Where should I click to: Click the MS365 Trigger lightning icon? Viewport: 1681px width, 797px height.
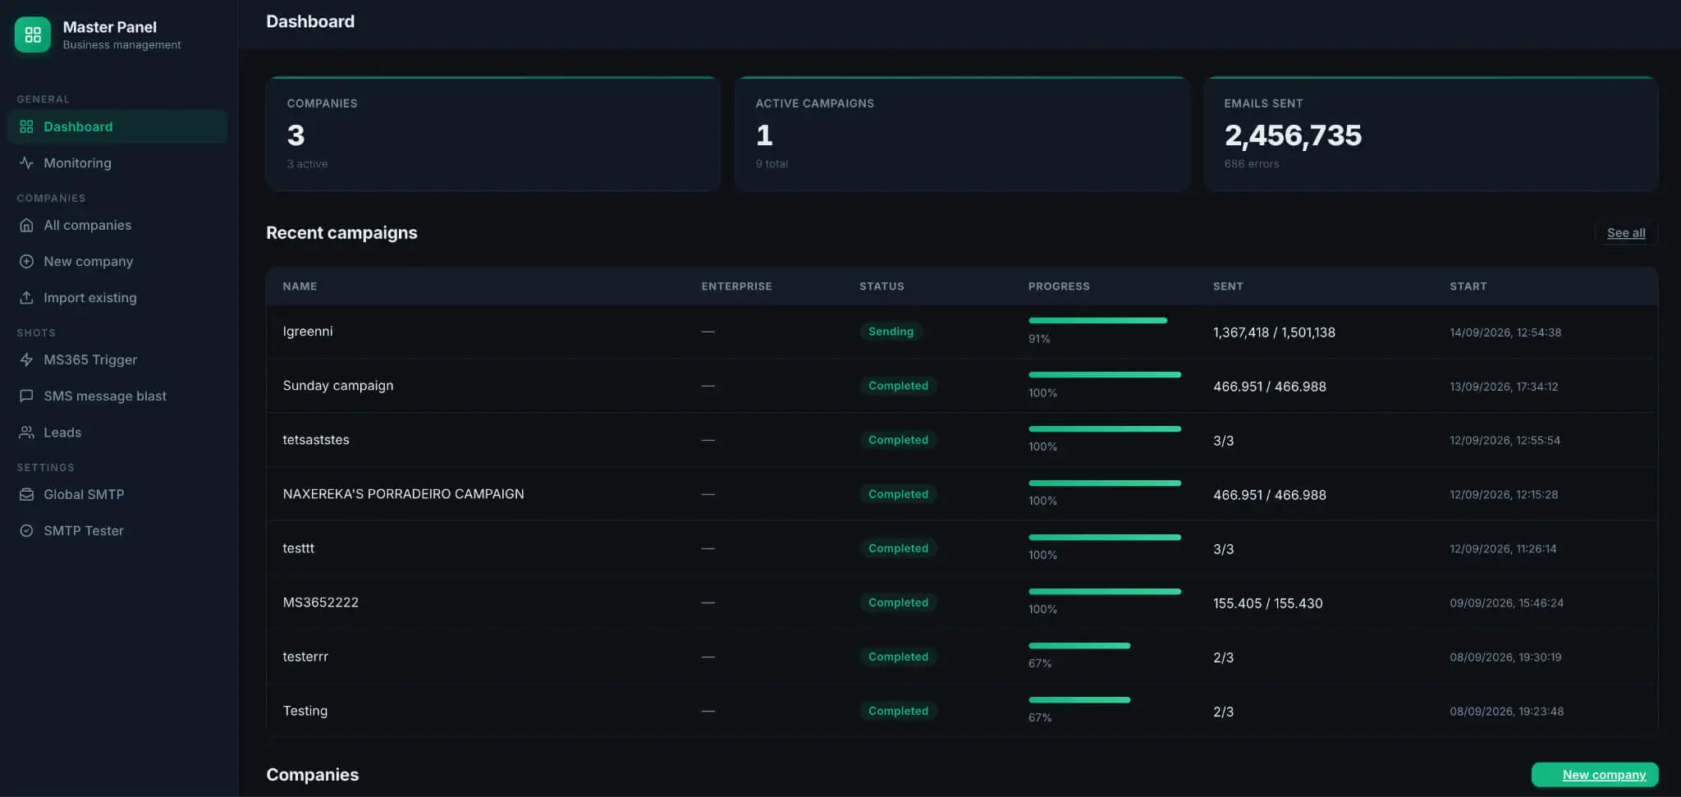[x=26, y=360]
